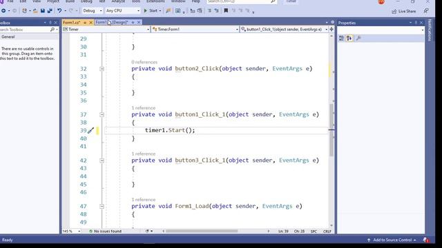Image resolution: width=442 pixels, height=248 pixels.
Task: Collapse the button3_Click_1 method
Action: [102, 161]
